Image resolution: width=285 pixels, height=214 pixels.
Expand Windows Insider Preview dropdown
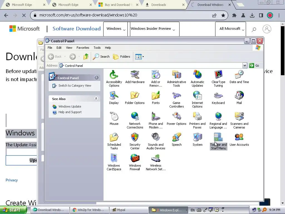(x=155, y=29)
